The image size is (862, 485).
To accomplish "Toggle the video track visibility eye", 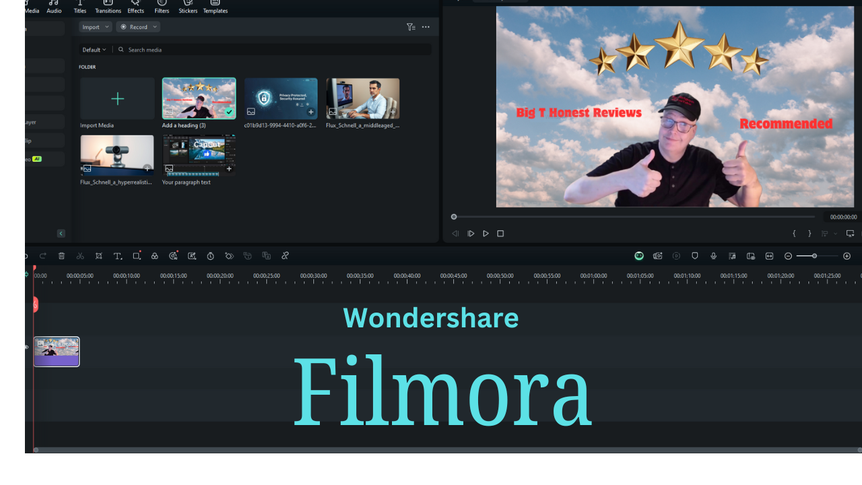I will [27, 347].
